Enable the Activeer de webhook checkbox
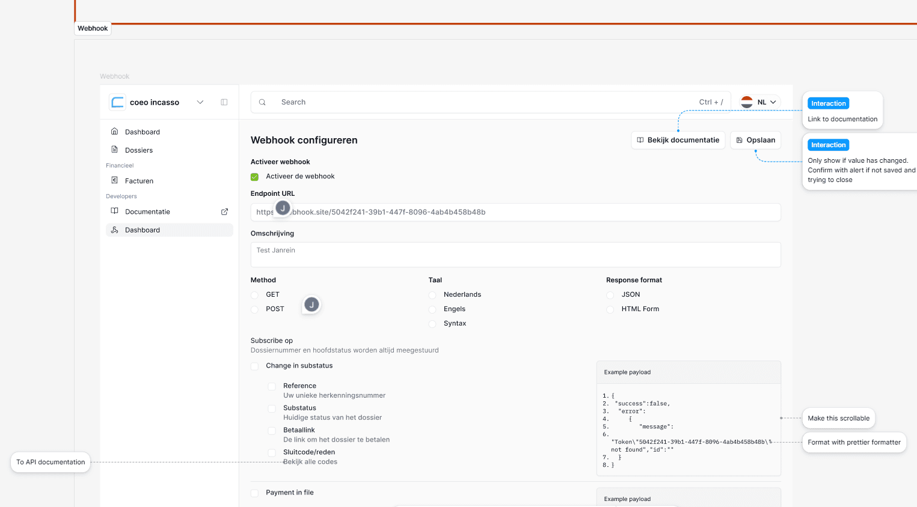917x507 pixels. (x=254, y=177)
